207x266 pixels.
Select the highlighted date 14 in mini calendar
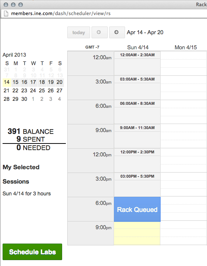click(x=7, y=82)
